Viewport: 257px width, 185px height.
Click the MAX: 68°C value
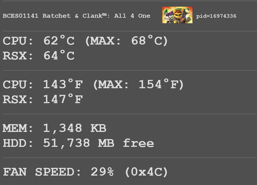pyautogui.click(x=126, y=41)
